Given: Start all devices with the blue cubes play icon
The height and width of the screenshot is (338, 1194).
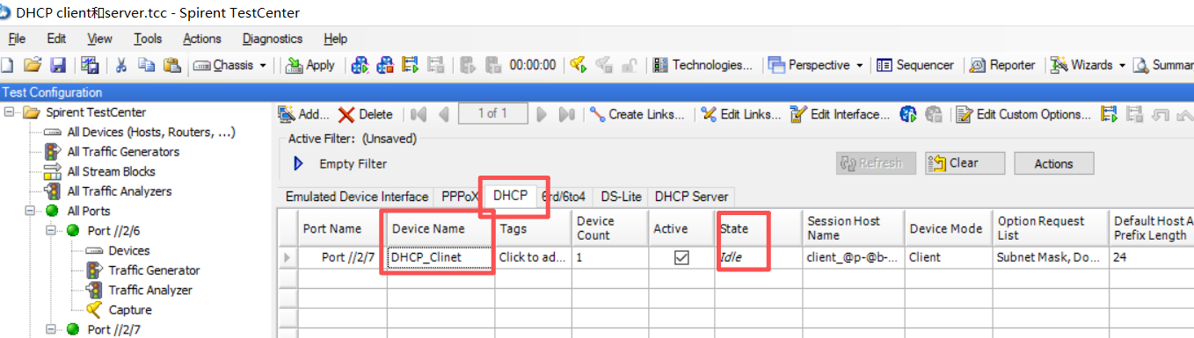Looking at the screenshot, I should (360, 65).
